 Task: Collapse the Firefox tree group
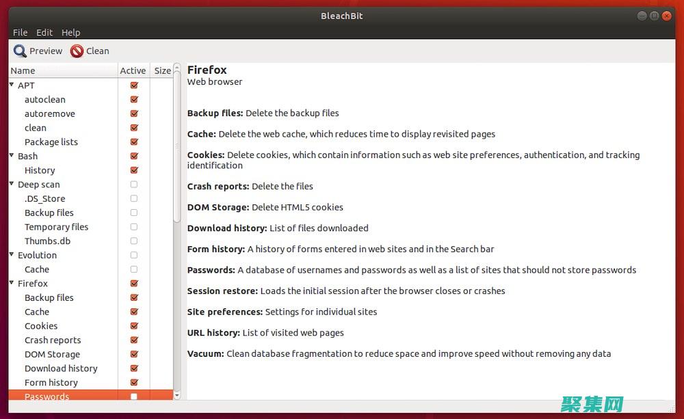coord(12,283)
